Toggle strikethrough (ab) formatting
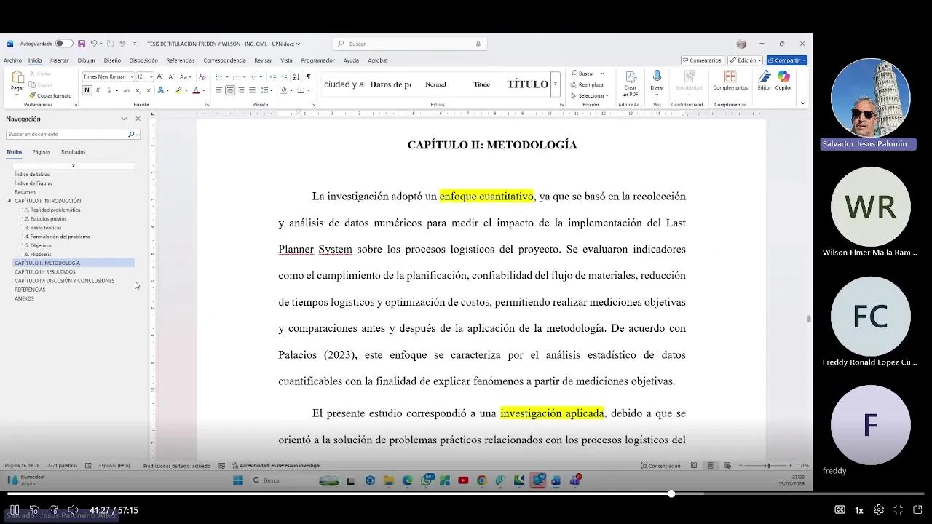Screen dimensions: 932x524 click(127, 90)
